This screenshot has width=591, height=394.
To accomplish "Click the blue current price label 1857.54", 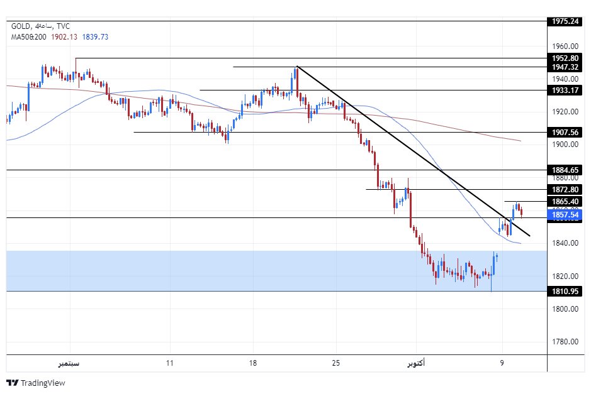I will 565,215.
